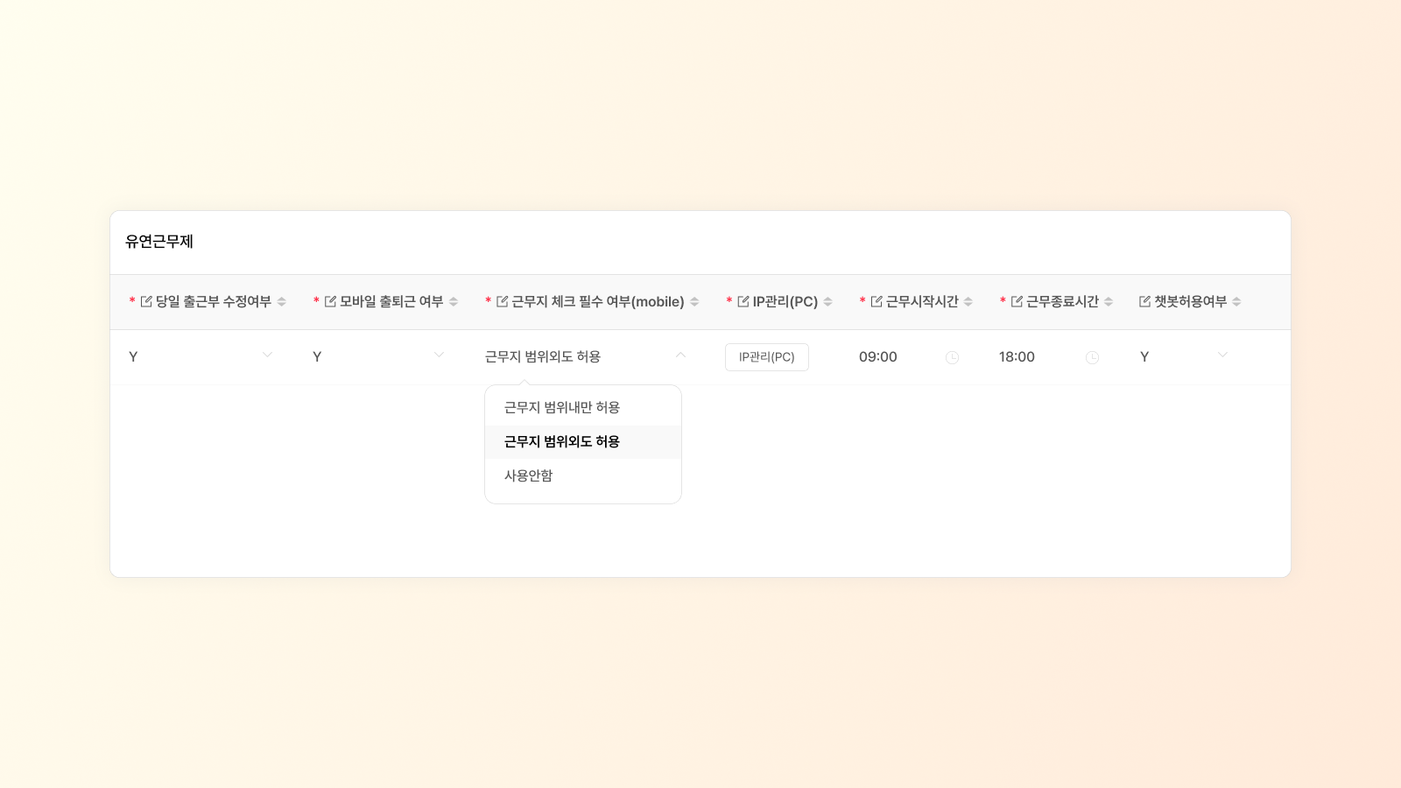Click the 모바일 출퇴근 여부 header label
The height and width of the screenshot is (788, 1401).
(x=391, y=301)
